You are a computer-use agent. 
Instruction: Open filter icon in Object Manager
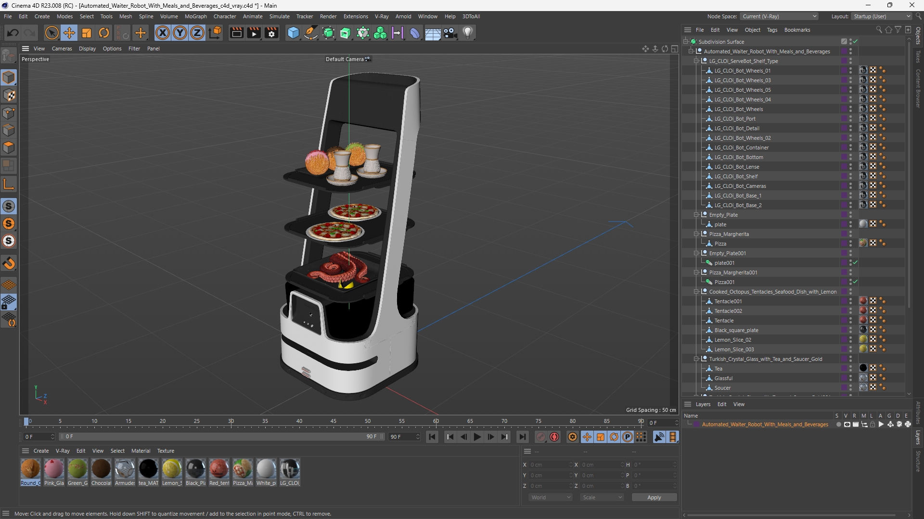click(x=898, y=30)
